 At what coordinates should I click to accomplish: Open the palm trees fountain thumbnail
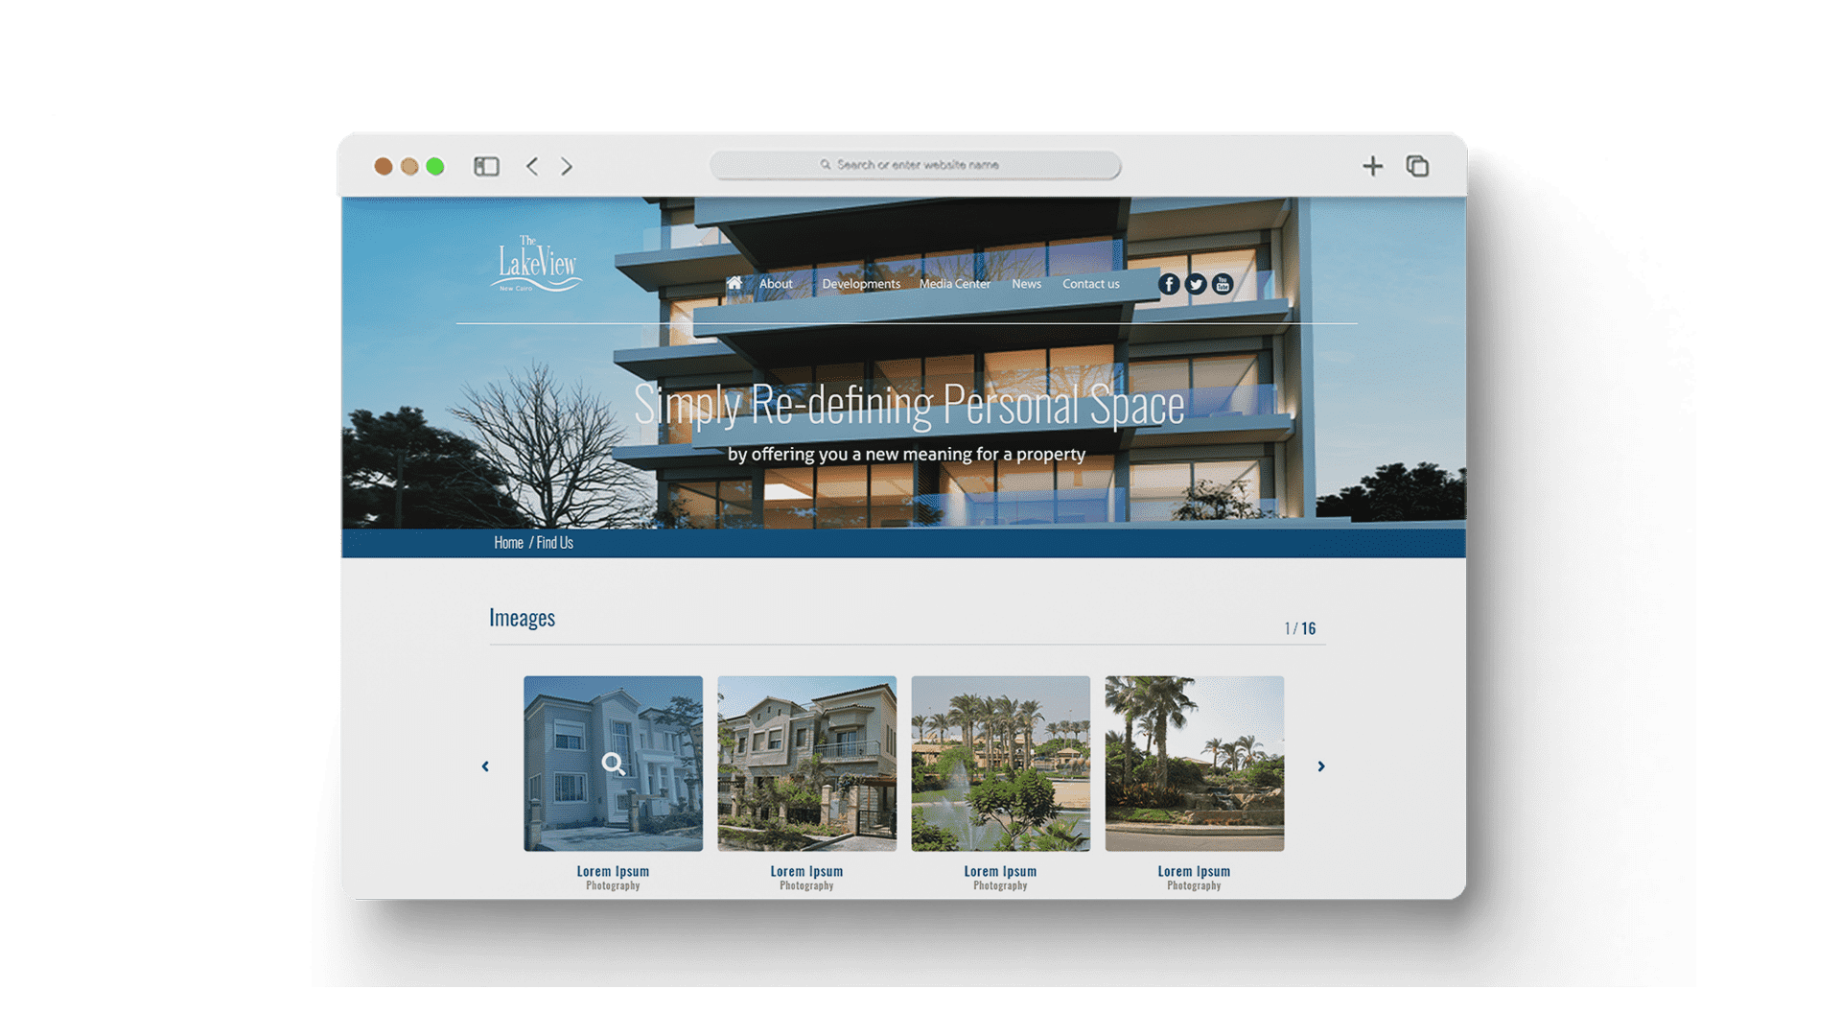1000,764
